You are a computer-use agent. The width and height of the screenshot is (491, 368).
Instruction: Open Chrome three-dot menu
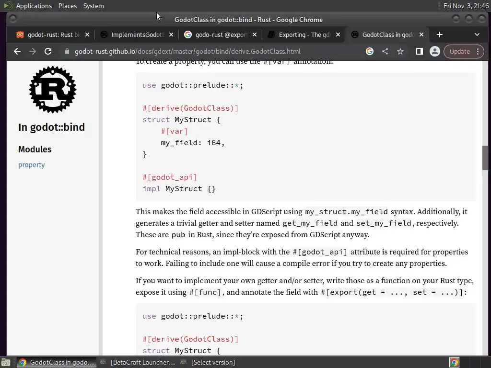point(478,51)
